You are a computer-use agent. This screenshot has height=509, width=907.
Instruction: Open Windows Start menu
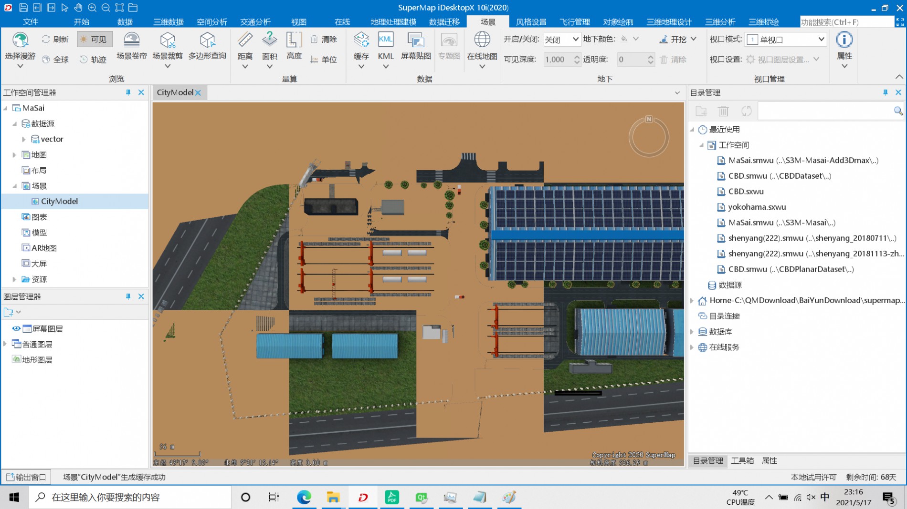(x=14, y=498)
